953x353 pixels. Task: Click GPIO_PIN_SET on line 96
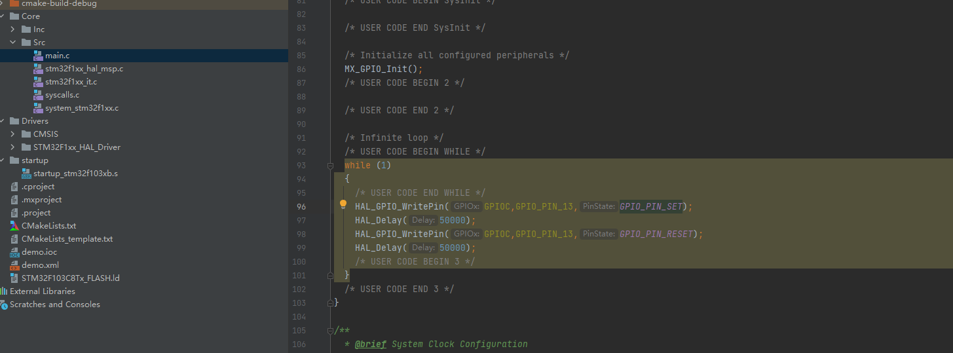[x=652, y=206]
